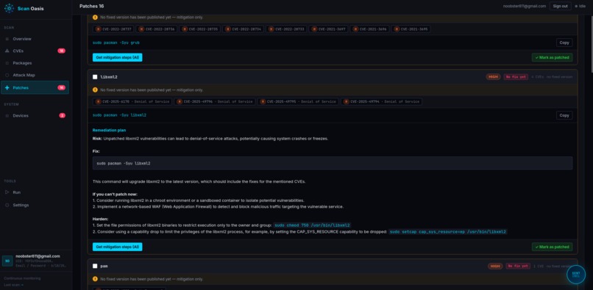Click the pam HIGH severity badge

[x=495, y=267]
